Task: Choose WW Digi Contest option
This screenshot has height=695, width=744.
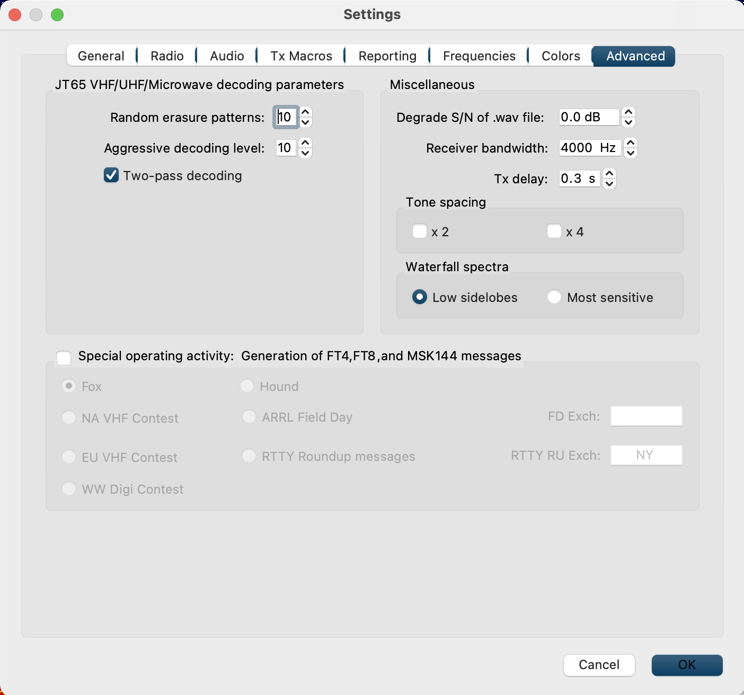Action: click(69, 489)
